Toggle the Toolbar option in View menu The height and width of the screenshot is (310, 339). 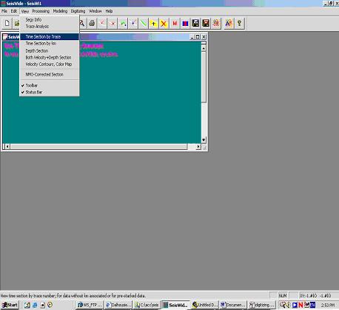pos(50,85)
